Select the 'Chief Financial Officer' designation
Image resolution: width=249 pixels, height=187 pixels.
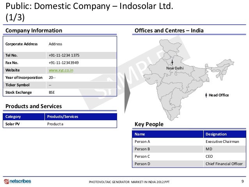coord(224,164)
